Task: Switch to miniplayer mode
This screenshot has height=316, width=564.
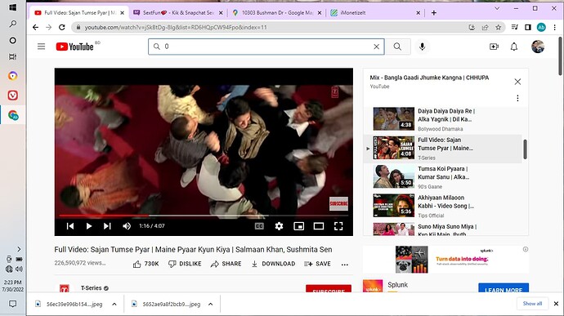Action: 299,226
